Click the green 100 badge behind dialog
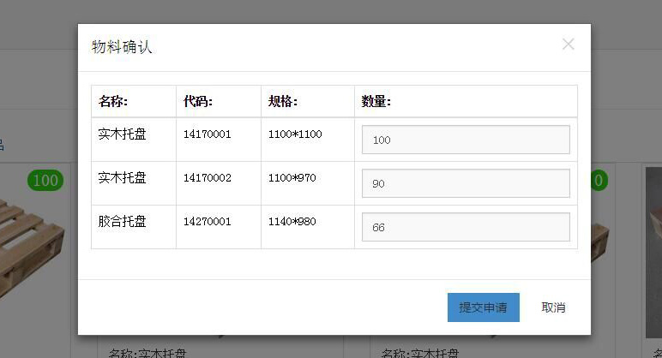This screenshot has height=358, width=662. click(x=45, y=181)
